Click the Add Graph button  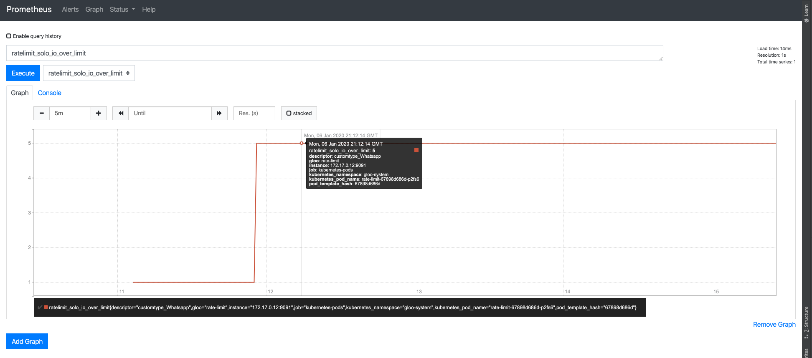coord(27,341)
